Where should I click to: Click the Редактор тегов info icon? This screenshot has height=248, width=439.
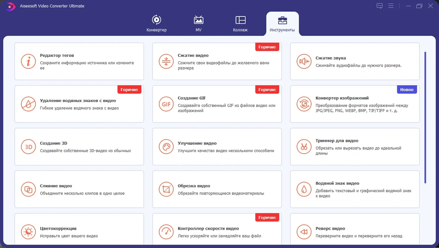pyautogui.click(x=28, y=61)
